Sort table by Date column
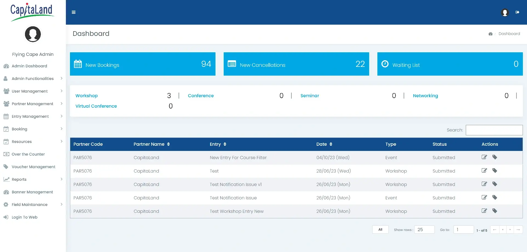 tap(331, 144)
